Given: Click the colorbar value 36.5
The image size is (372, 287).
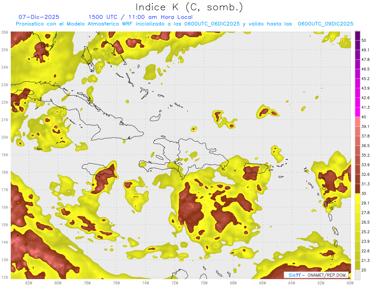Looking at the screenshot, I should tap(365, 146).
